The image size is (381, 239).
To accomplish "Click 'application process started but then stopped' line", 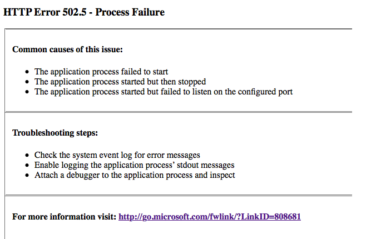I will (x=120, y=82).
